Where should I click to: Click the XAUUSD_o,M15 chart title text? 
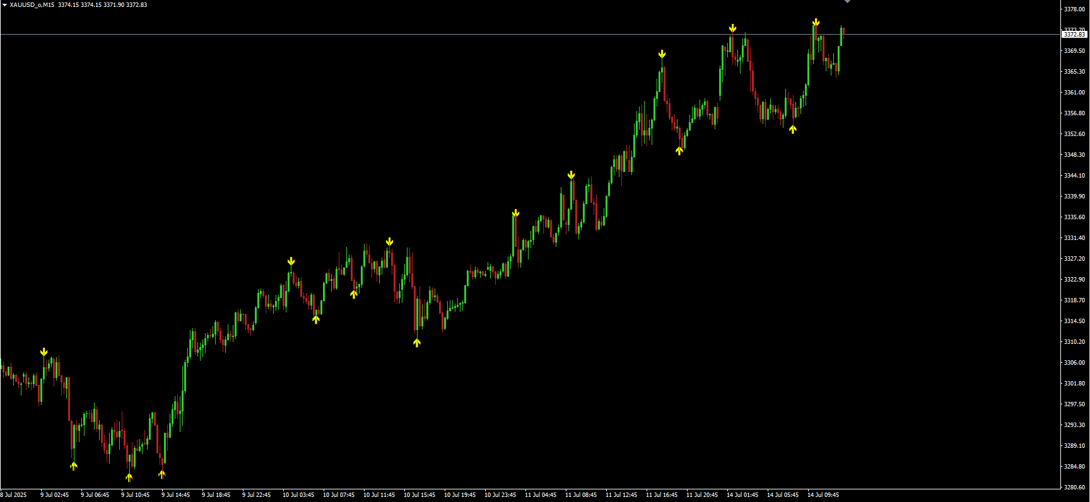click(32, 5)
